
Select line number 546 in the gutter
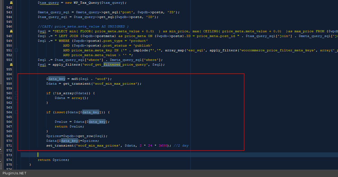pos(9,26)
